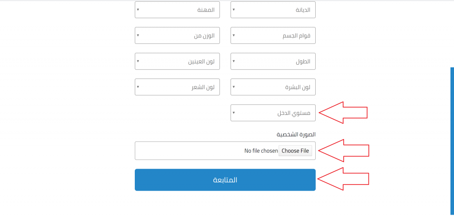Viewport: 454px width, 216px height.
Task: Click the Choose File button
Action: [295, 151]
